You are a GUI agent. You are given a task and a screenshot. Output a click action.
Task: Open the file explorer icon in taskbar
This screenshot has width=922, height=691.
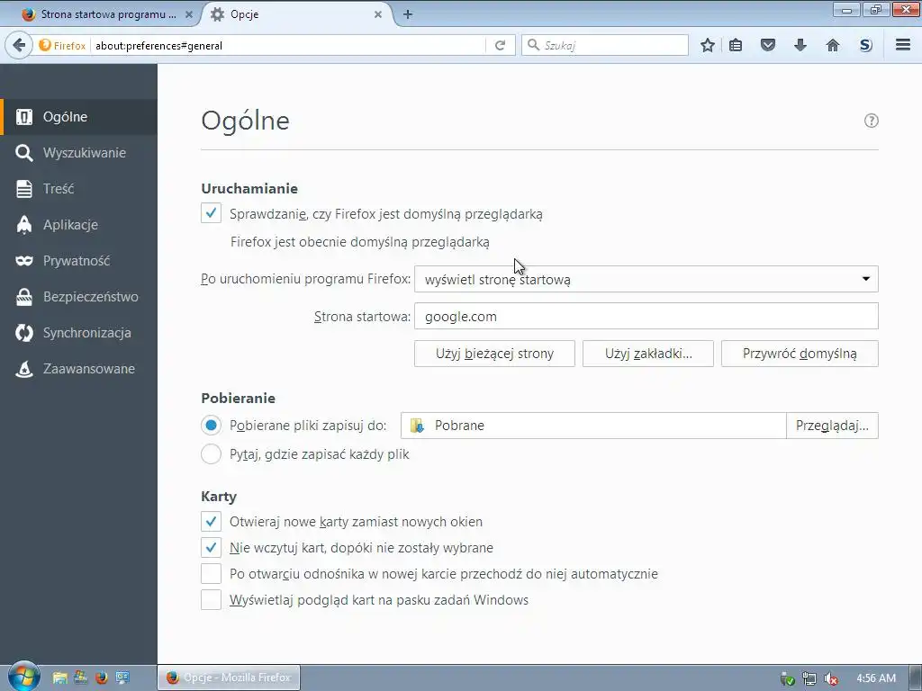click(59, 678)
